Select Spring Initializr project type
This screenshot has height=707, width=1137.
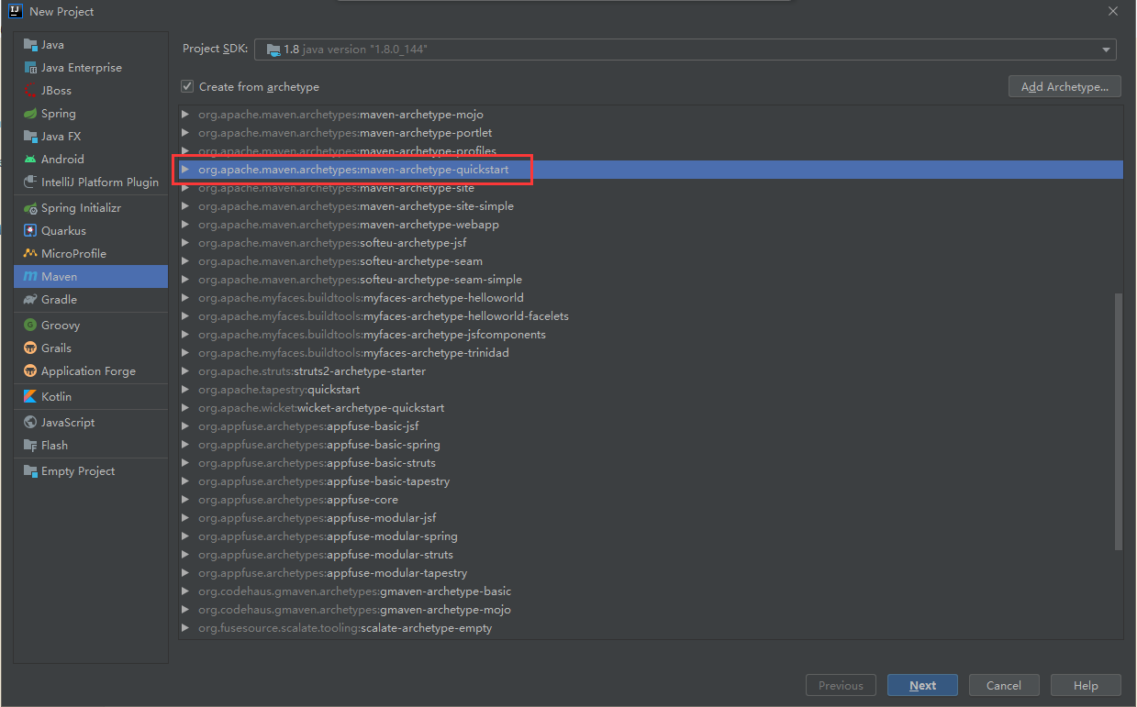coord(91,208)
